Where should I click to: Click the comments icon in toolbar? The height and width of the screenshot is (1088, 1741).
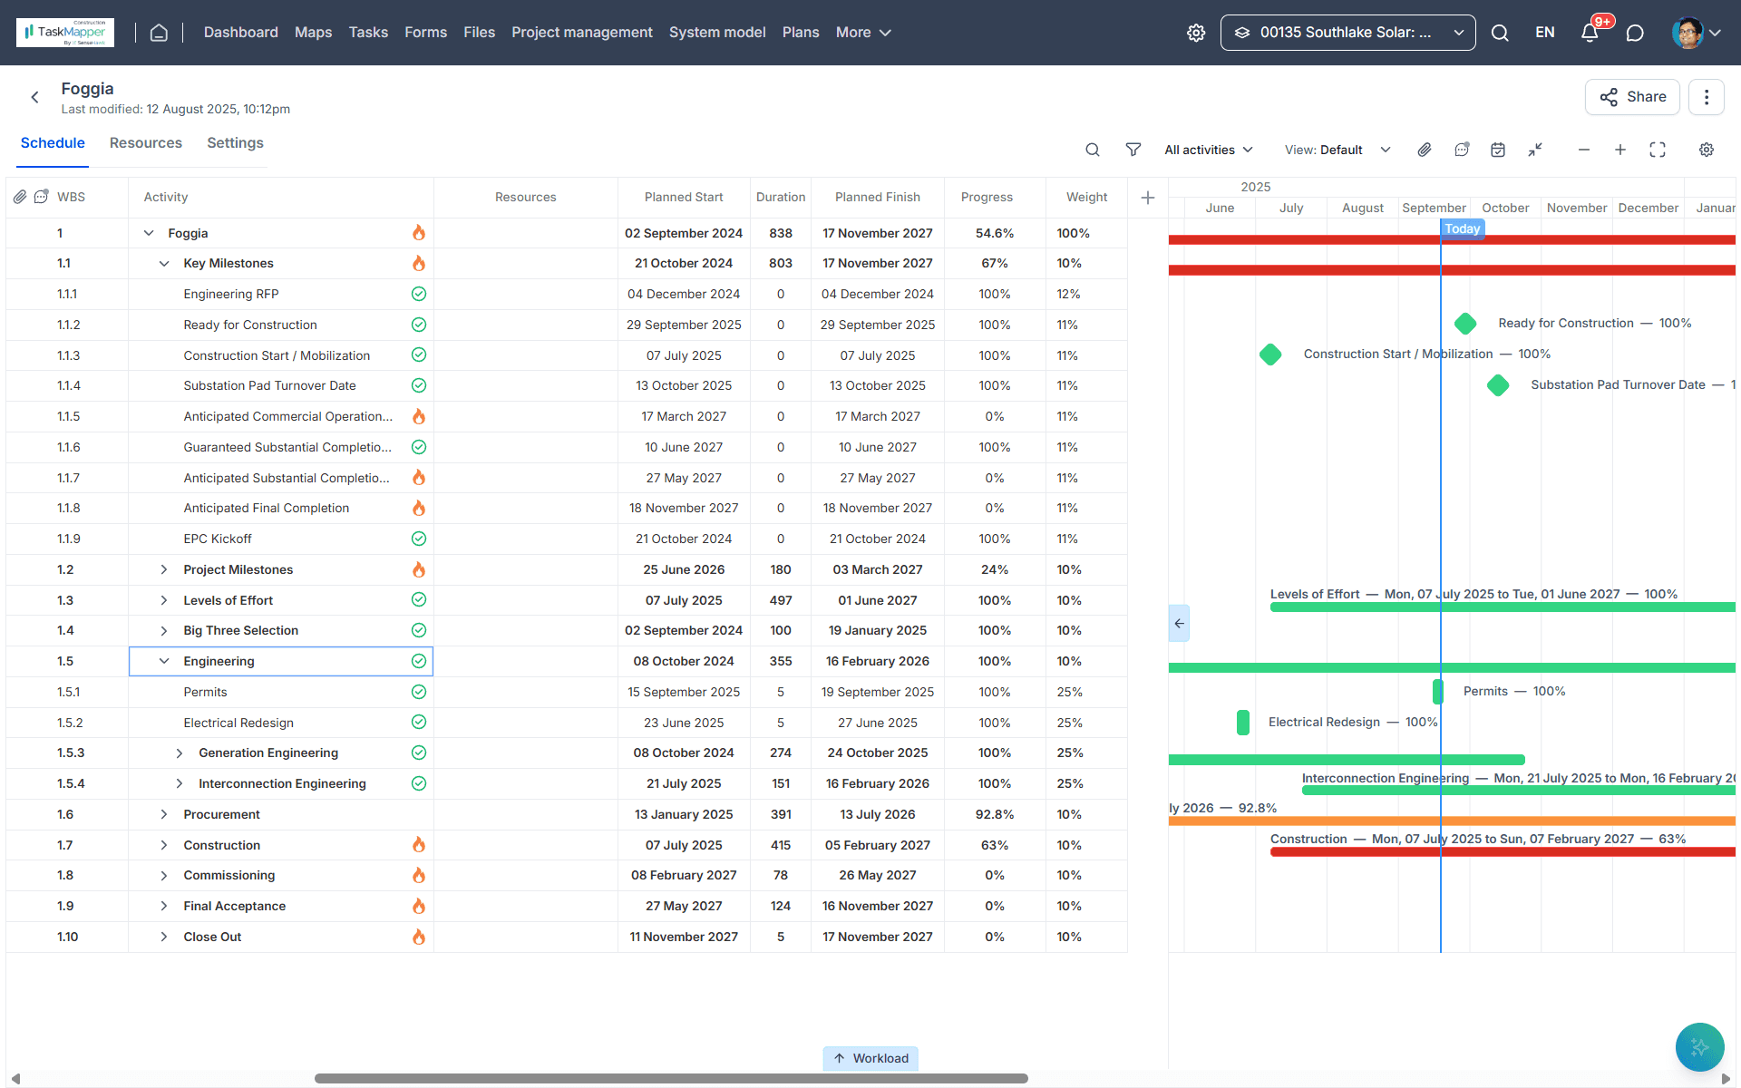(1462, 150)
